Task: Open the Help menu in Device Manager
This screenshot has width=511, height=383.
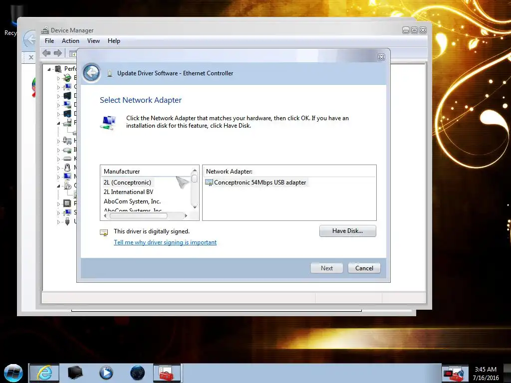Action: pyautogui.click(x=114, y=41)
